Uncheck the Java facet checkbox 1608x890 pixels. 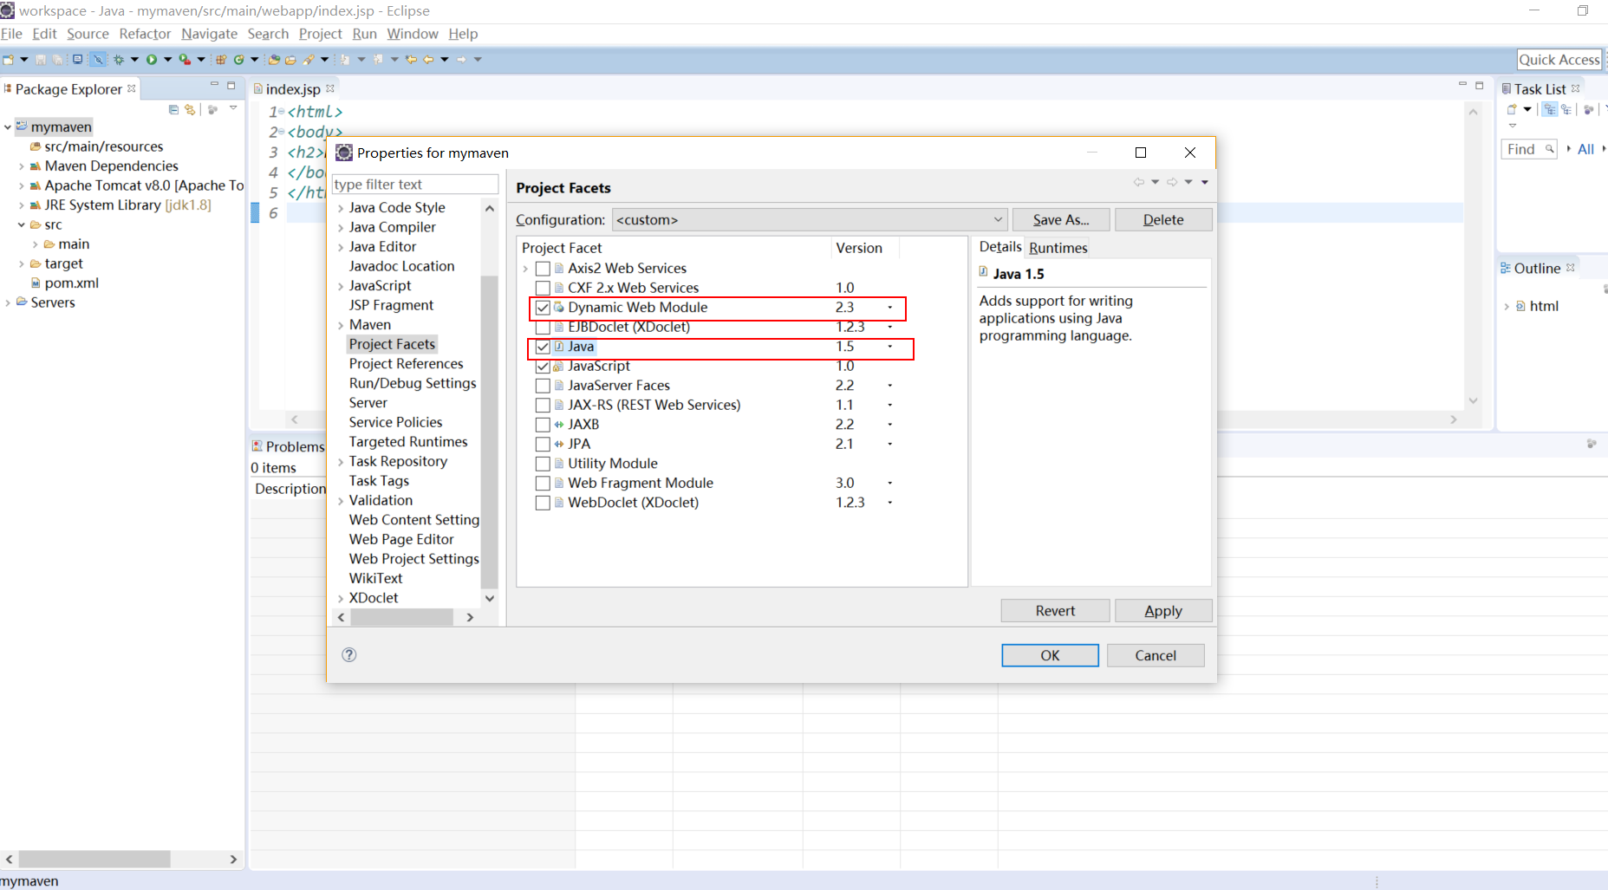[543, 347]
